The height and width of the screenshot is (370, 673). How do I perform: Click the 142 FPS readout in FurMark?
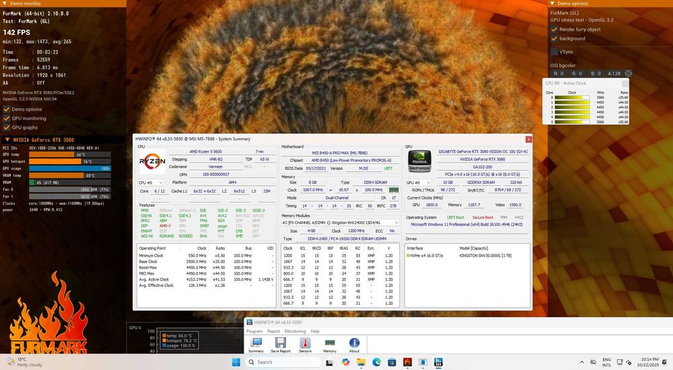(x=16, y=32)
